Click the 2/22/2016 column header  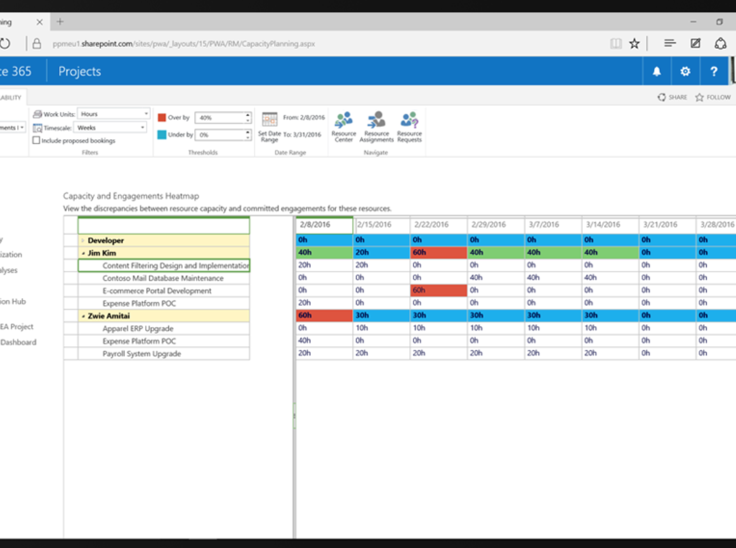pyautogui.click(x=439, y=225)
